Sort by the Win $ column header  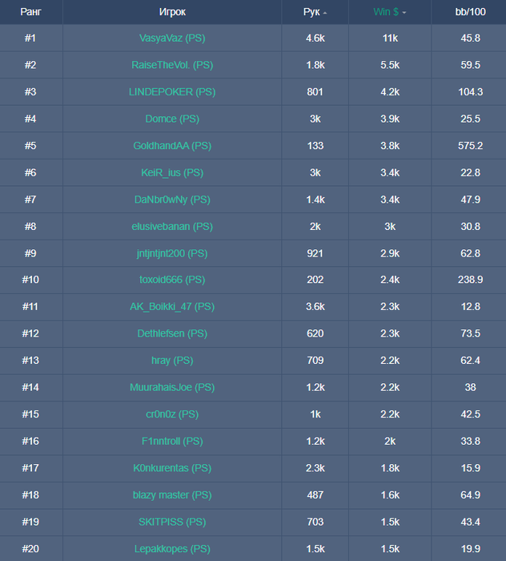pos(386,12)
